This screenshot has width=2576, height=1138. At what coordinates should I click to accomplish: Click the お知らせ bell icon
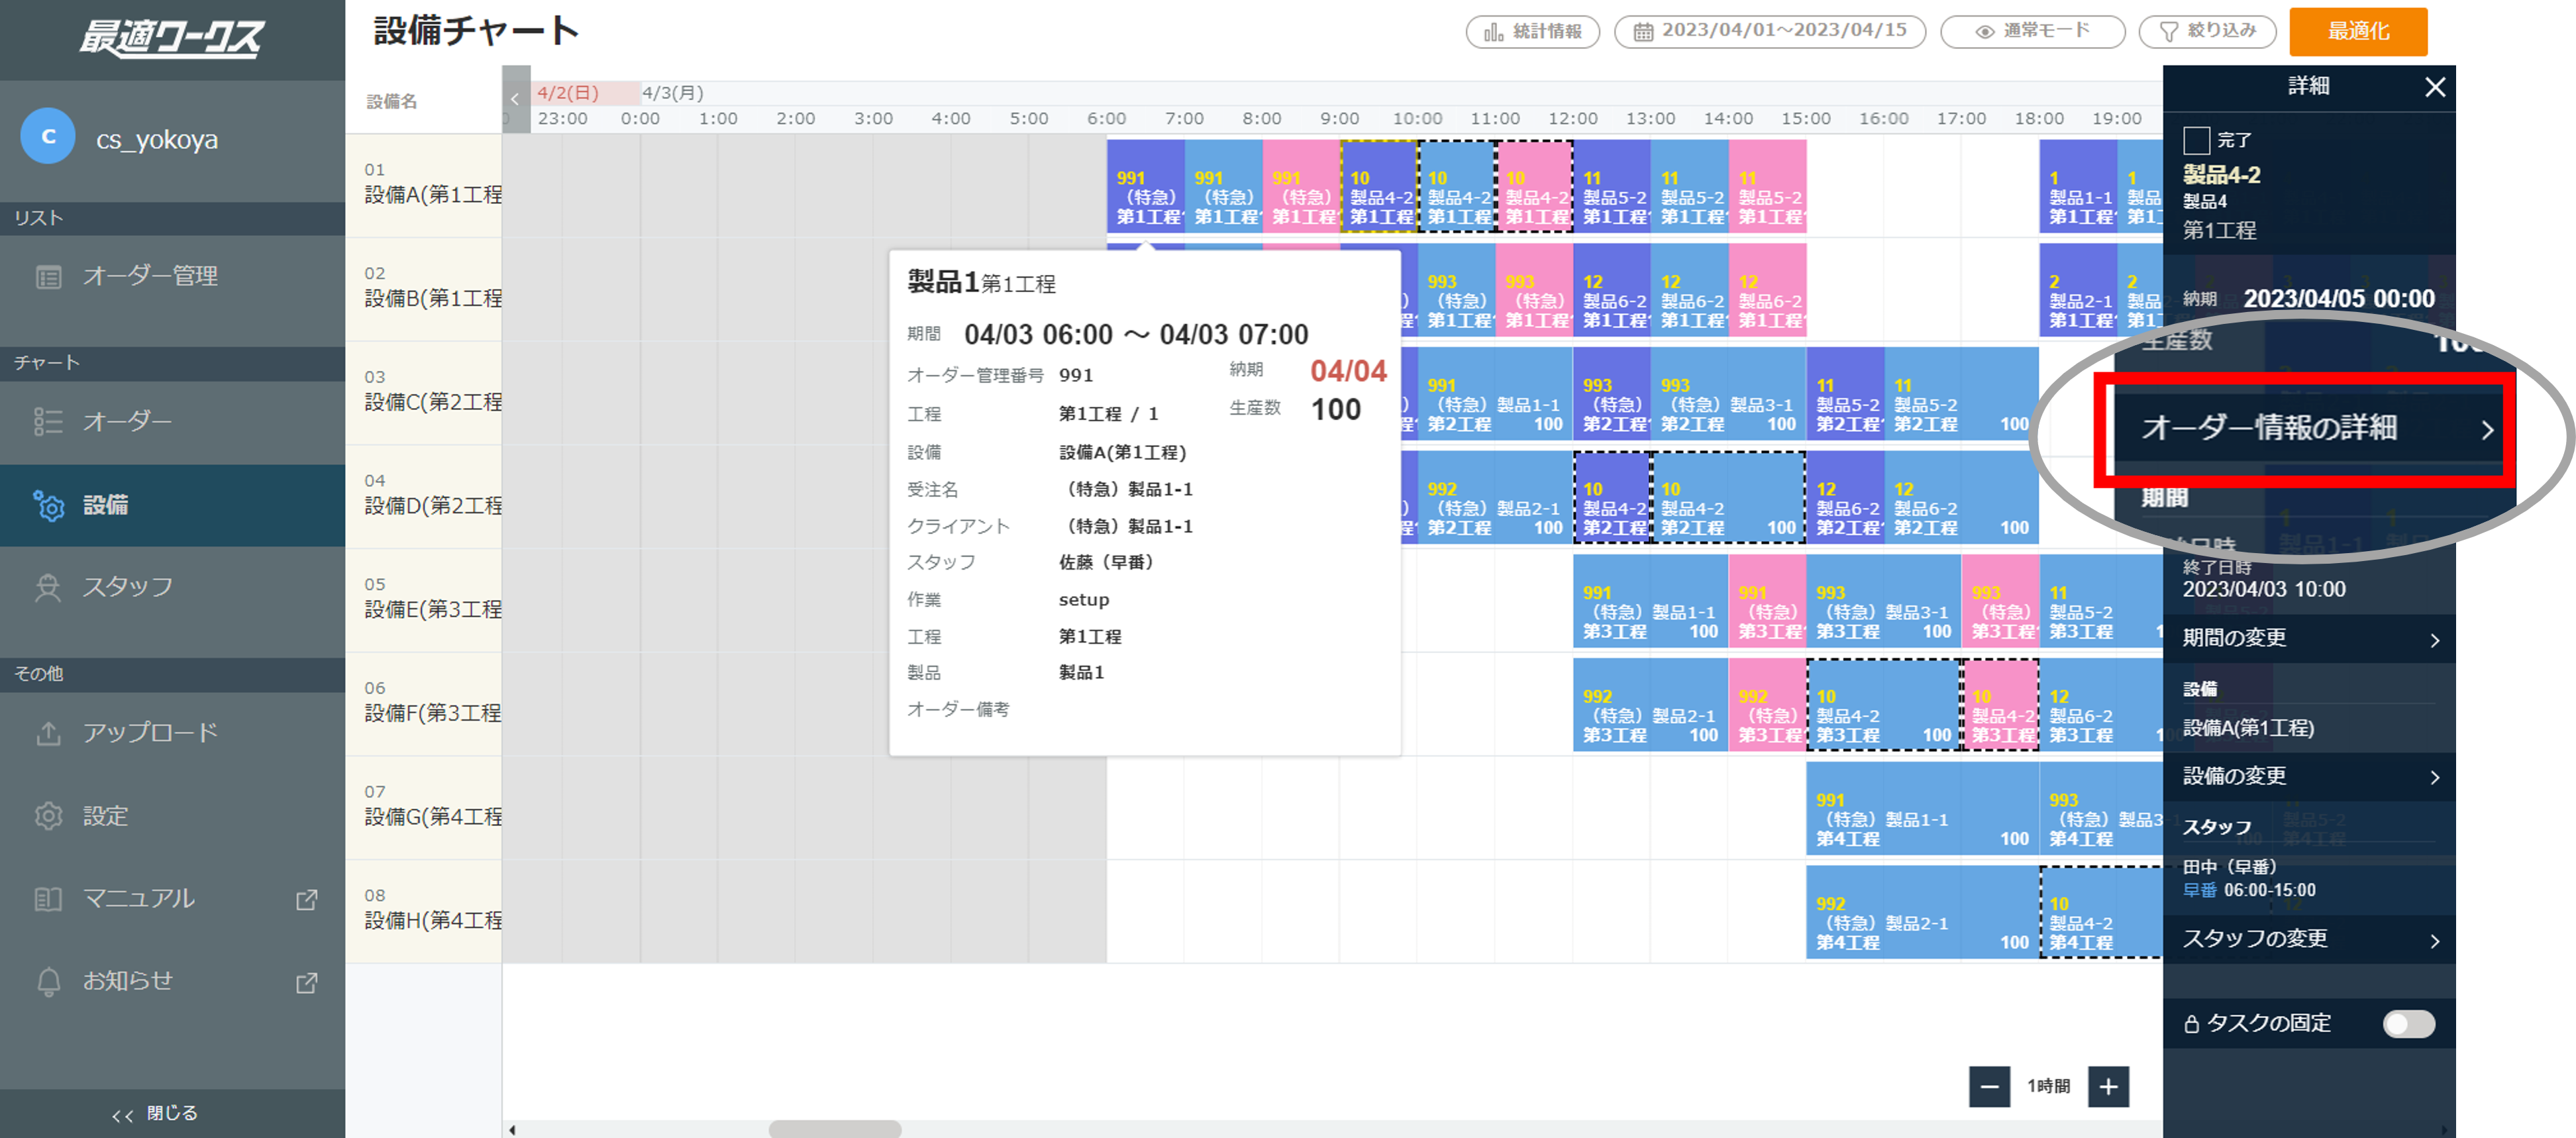pos(48,982)
